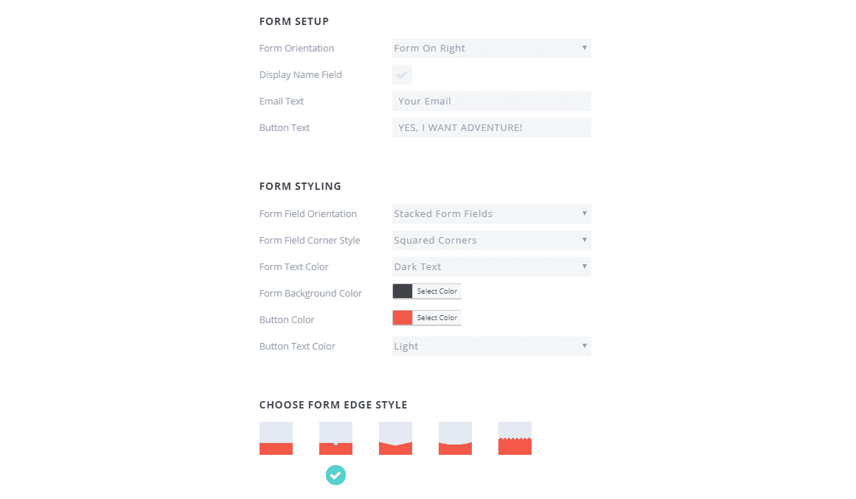Click the dark Form Background Color swatch
856x499 pixels.
point(403,291)
